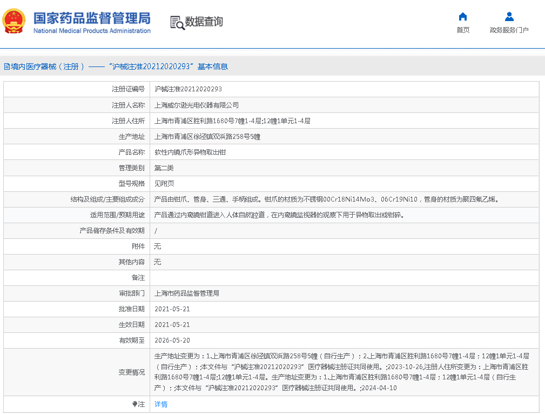Click the national emblem logo
Viewport: 545px width, 414px height.
14,22
